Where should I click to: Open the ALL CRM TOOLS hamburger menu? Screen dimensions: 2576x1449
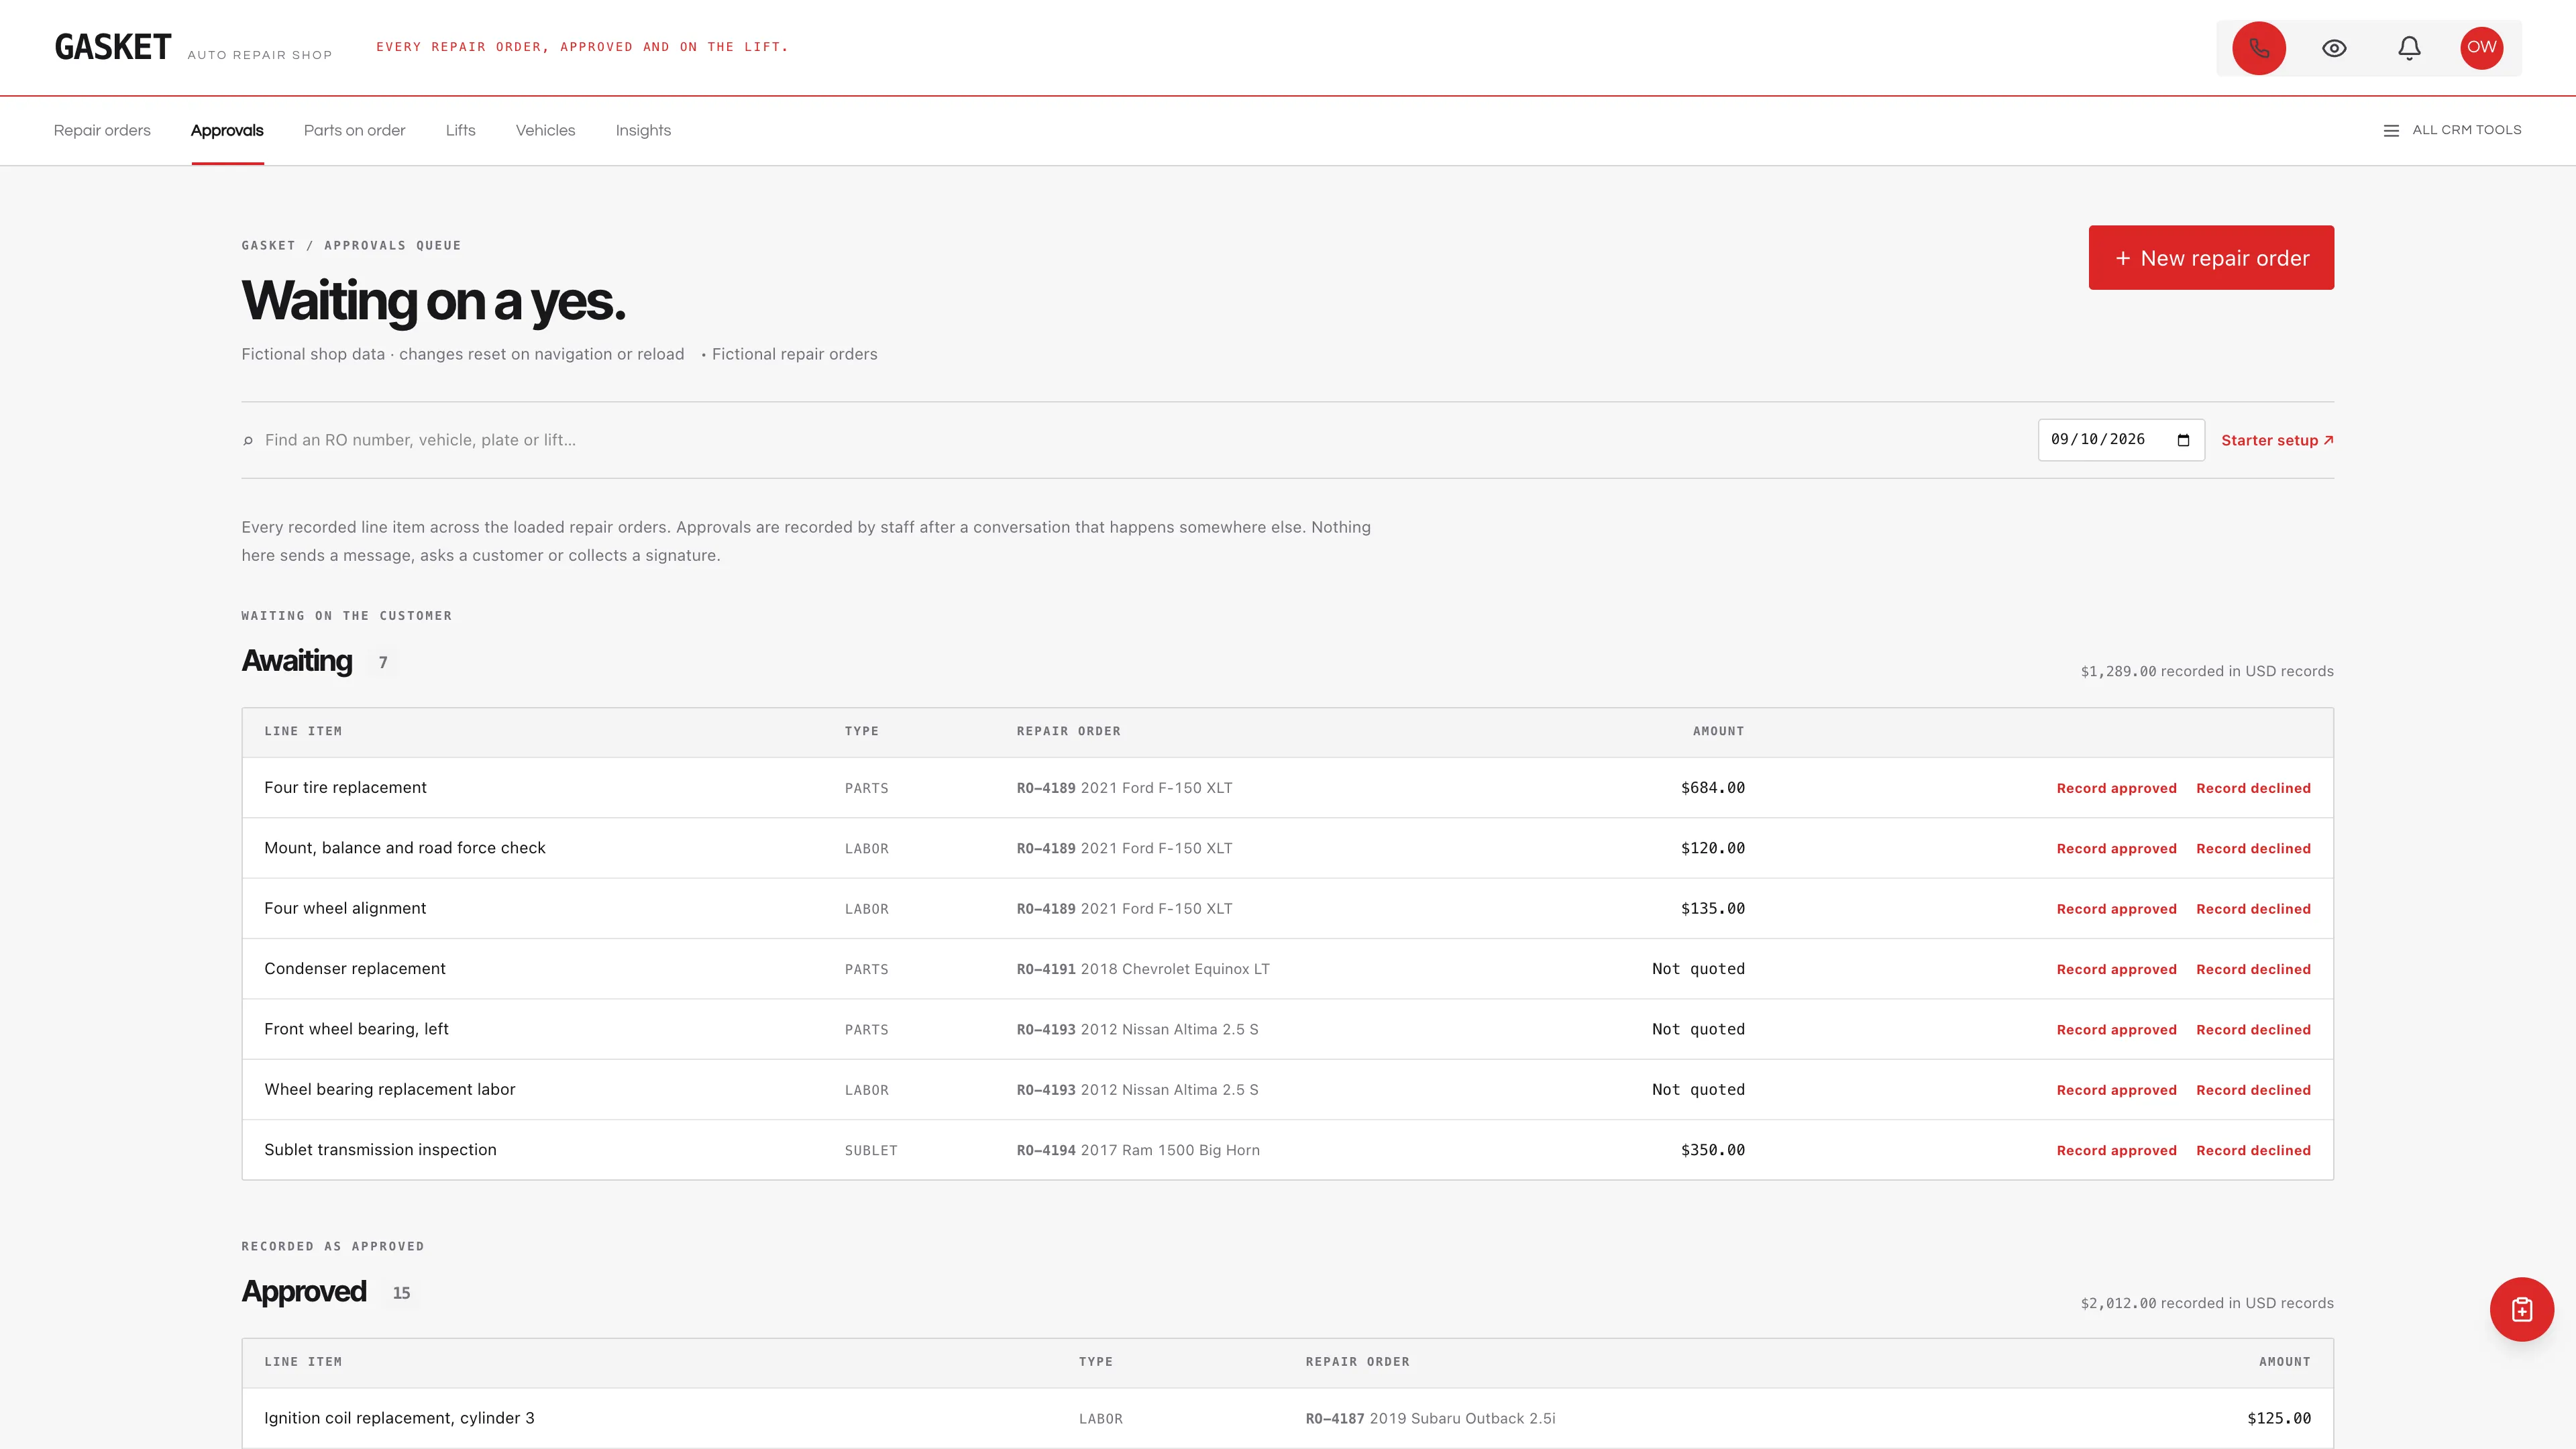coord(2452,130)
